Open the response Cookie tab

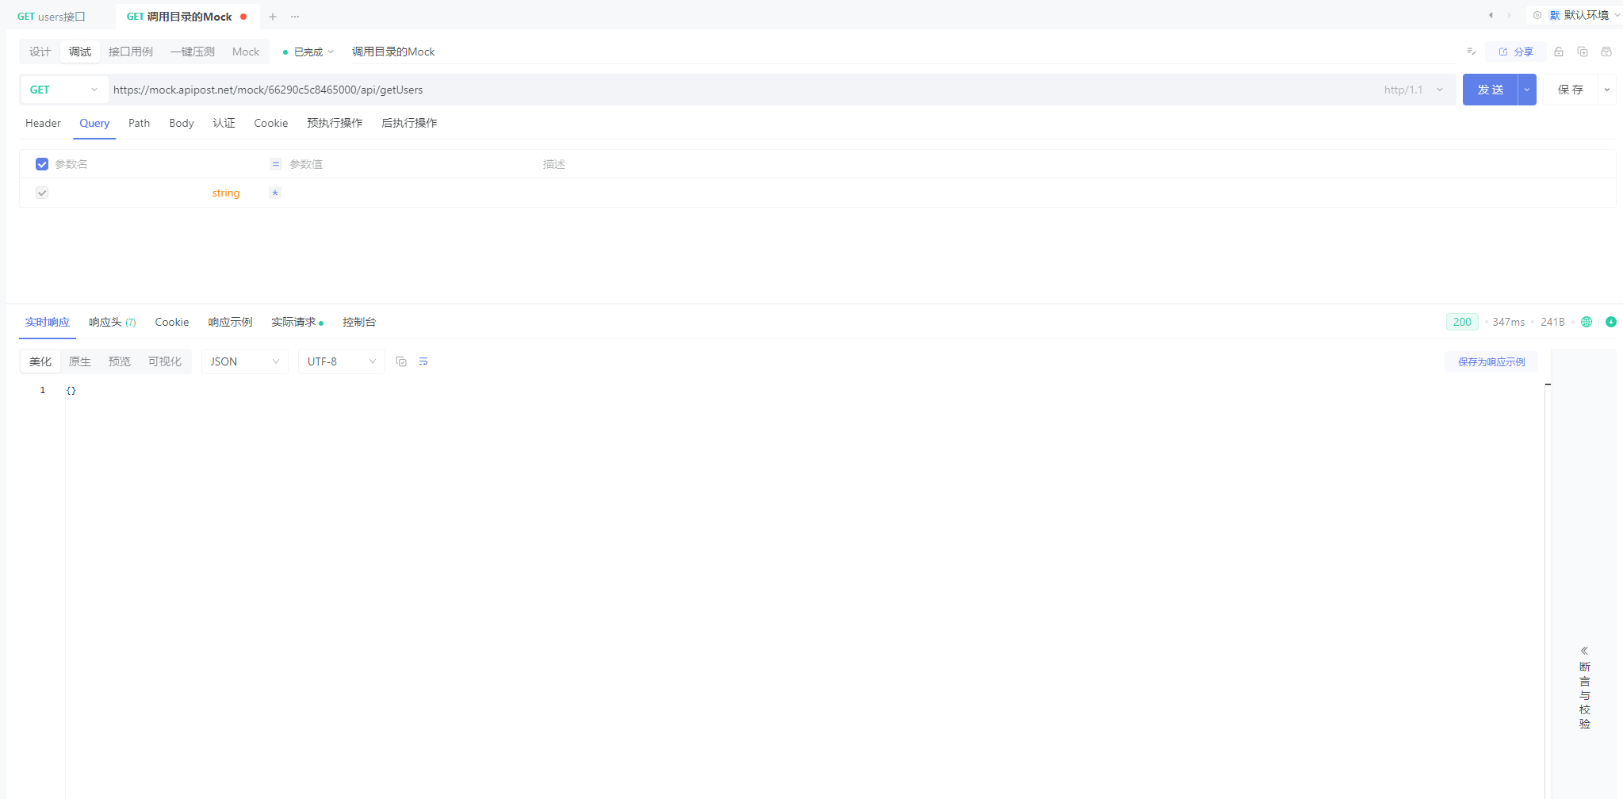(172, 322)
